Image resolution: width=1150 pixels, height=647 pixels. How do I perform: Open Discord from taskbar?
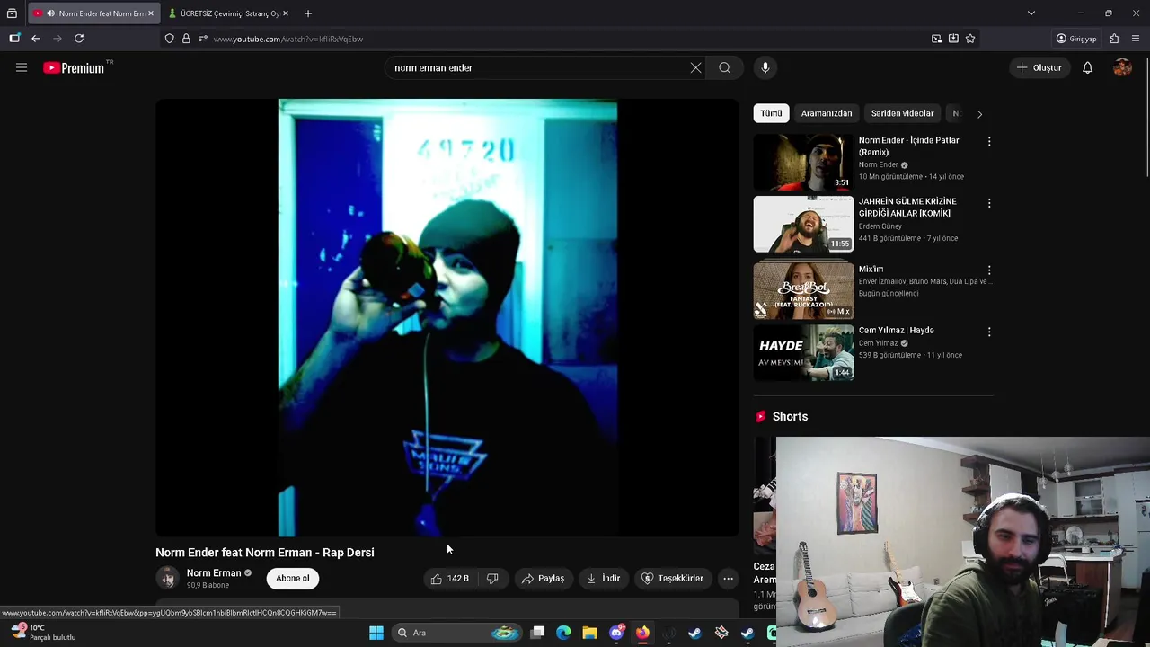(616, 633)
